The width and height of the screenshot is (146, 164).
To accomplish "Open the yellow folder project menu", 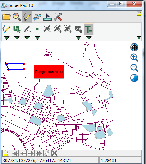I will click(6, 17).
